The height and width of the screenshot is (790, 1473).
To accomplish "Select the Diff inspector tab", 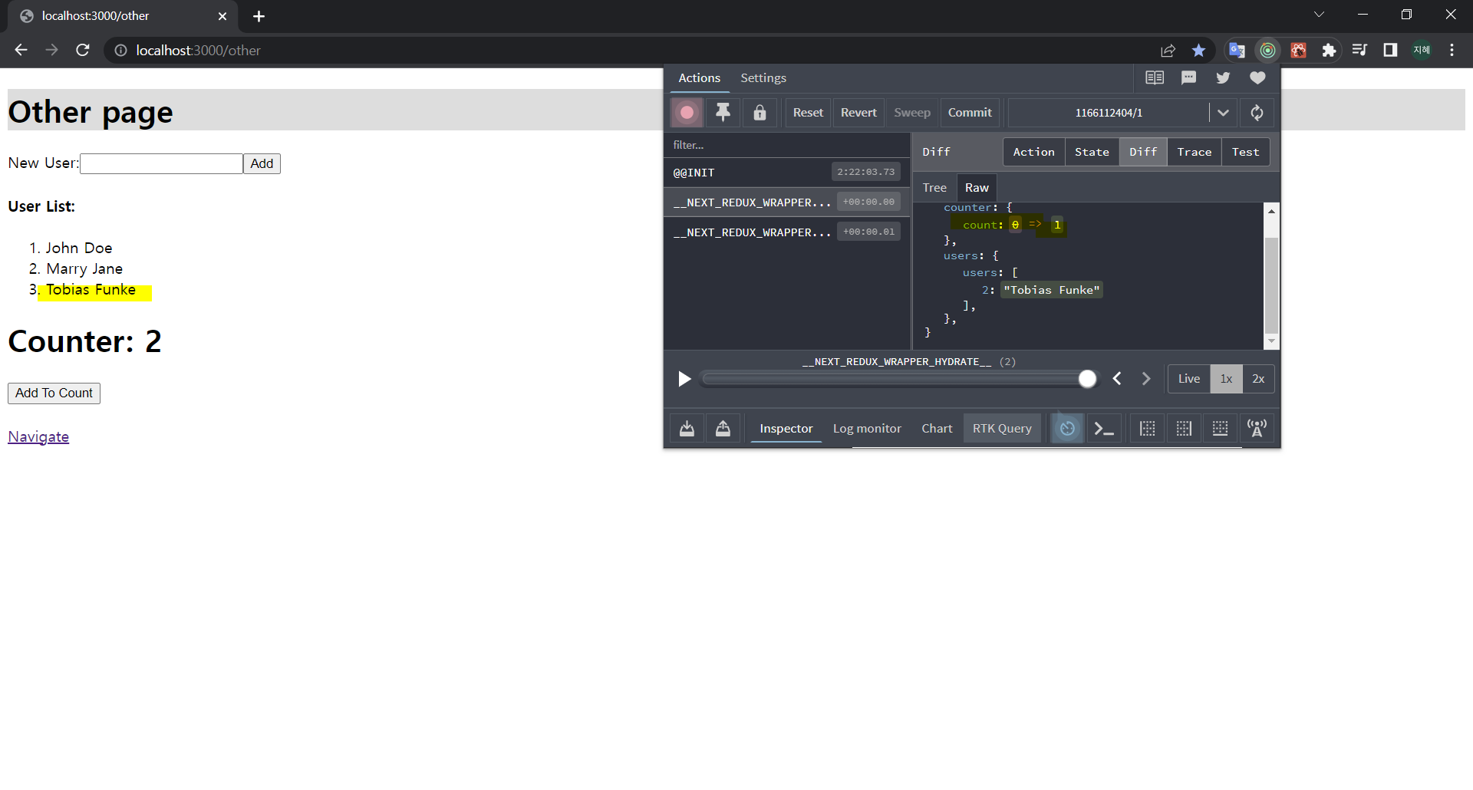I will coord(1143,152).
